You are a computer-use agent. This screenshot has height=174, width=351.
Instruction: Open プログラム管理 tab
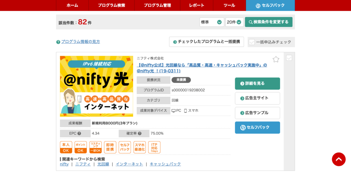coord(157,5)
